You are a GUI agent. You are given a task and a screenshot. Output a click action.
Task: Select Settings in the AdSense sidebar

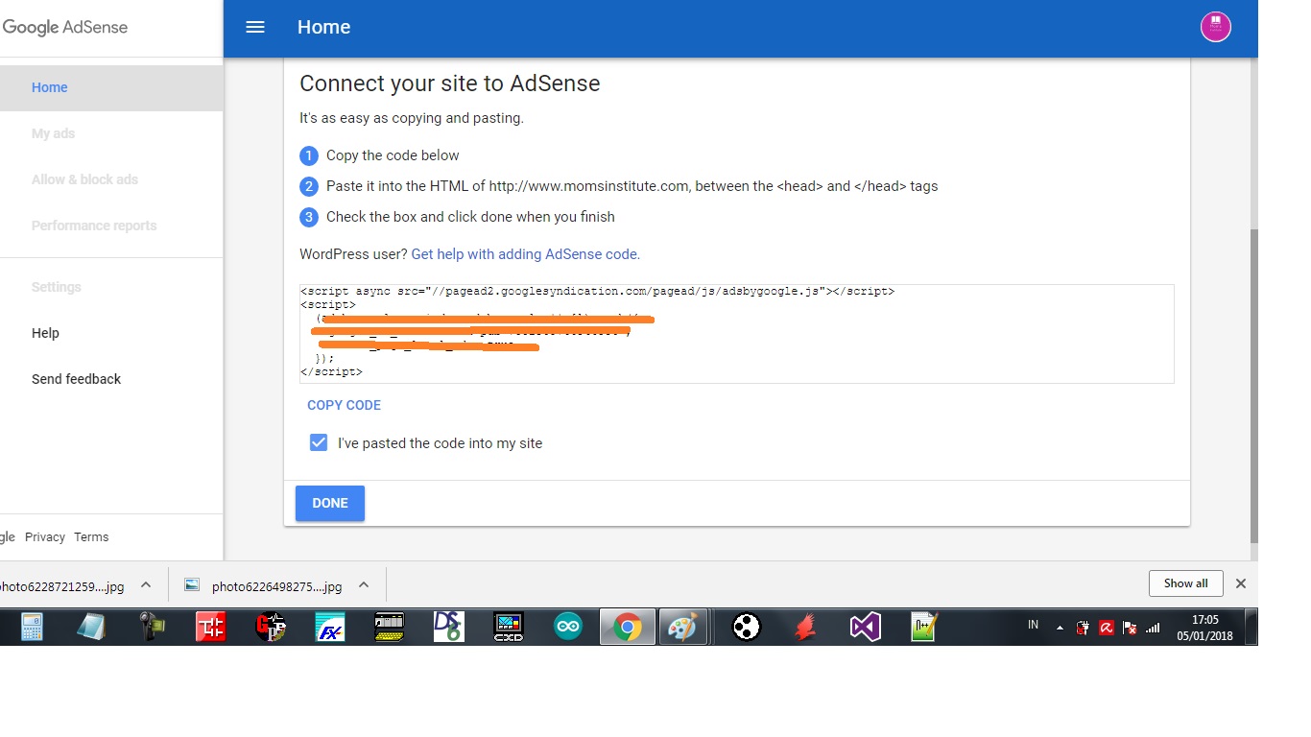(56, 286)
